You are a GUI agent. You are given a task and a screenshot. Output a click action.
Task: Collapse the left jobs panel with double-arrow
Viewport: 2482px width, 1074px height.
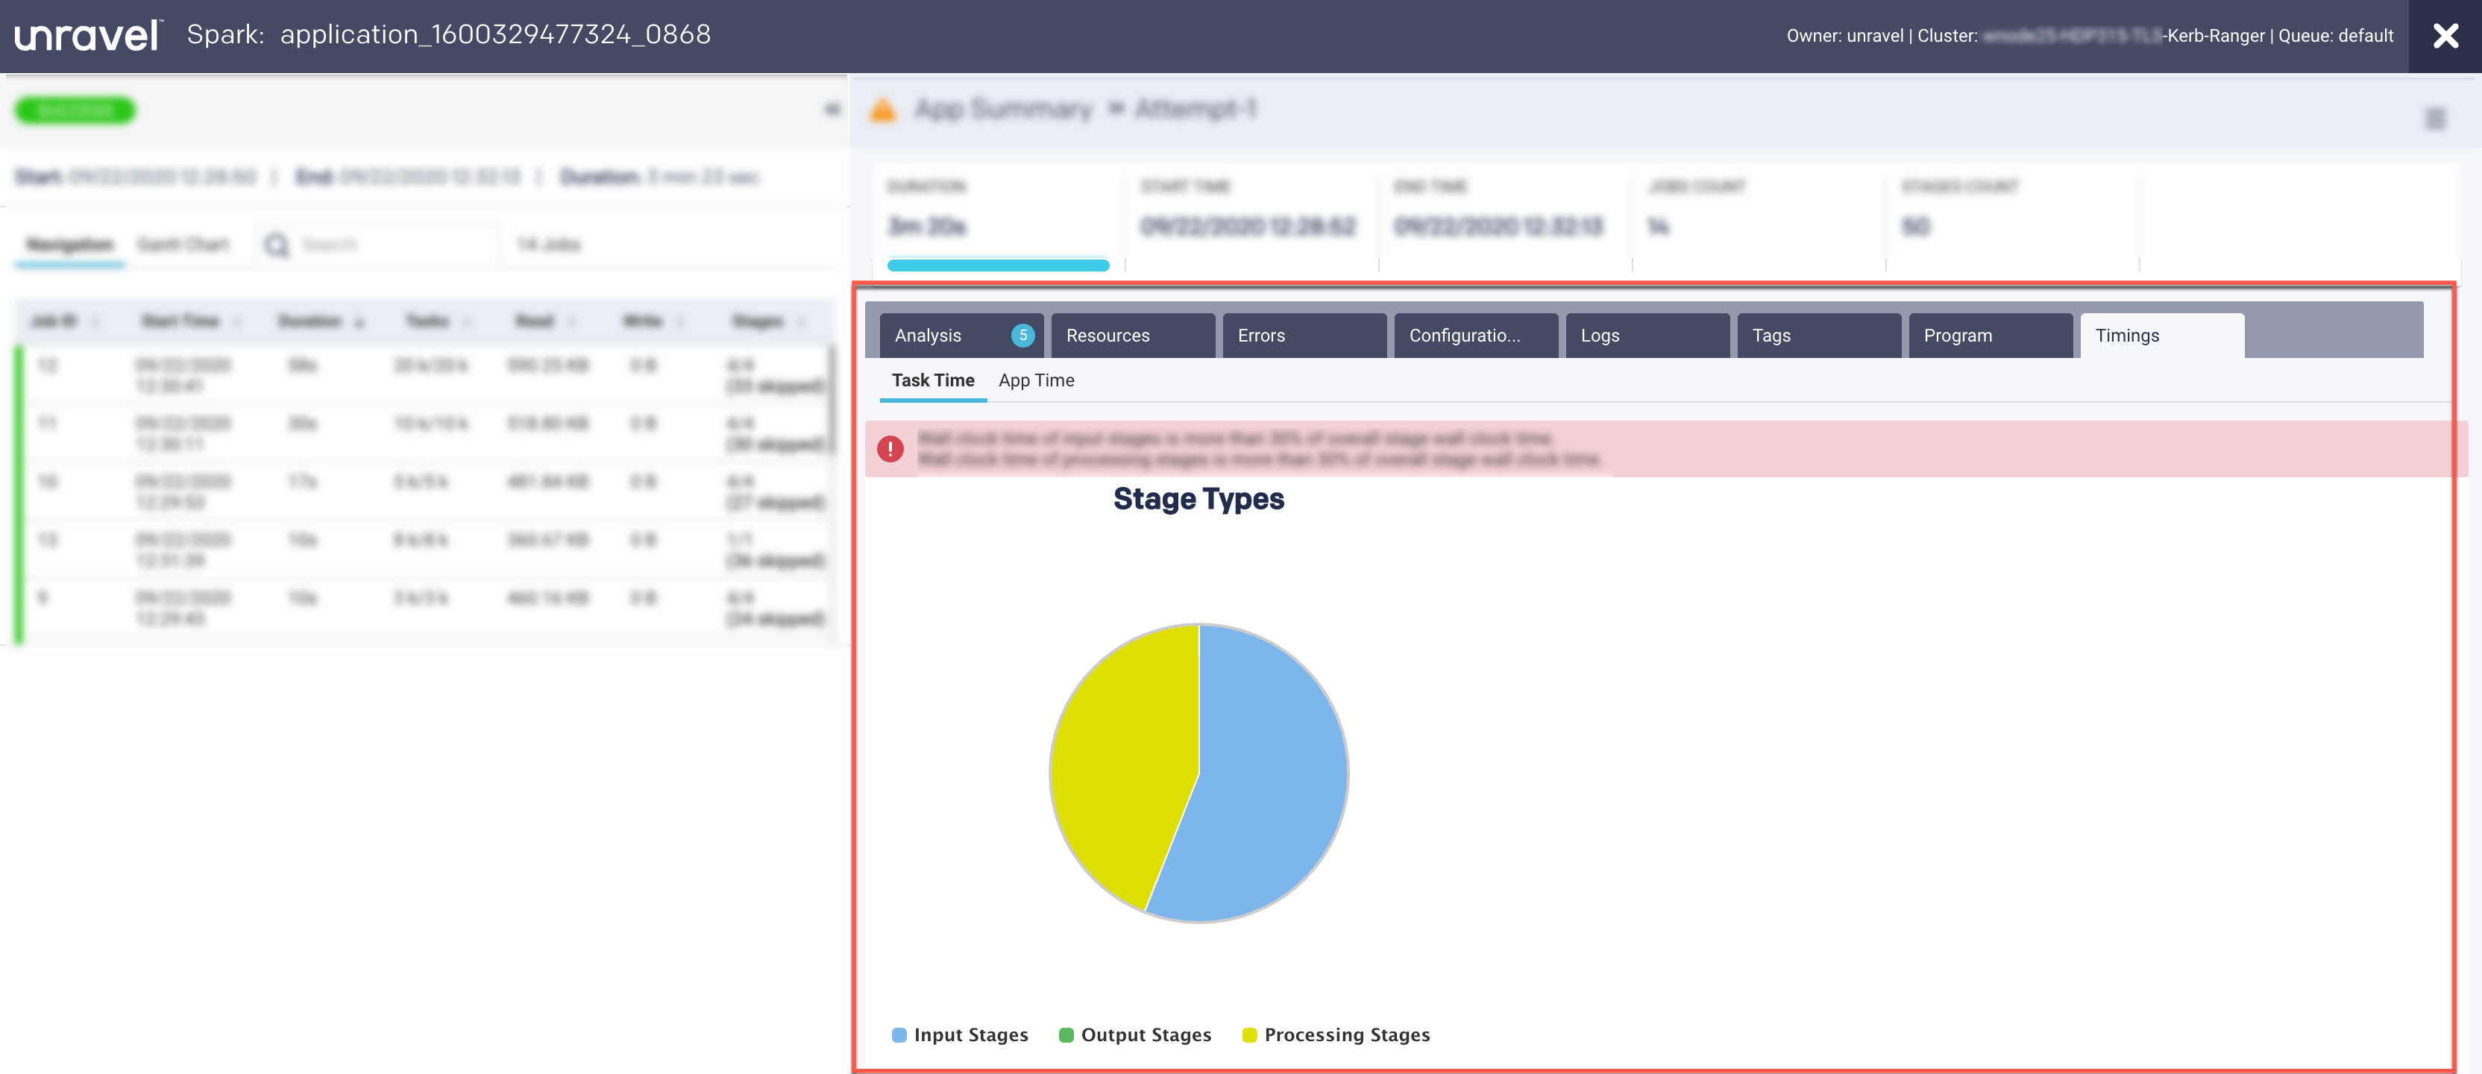click(832, 109)
